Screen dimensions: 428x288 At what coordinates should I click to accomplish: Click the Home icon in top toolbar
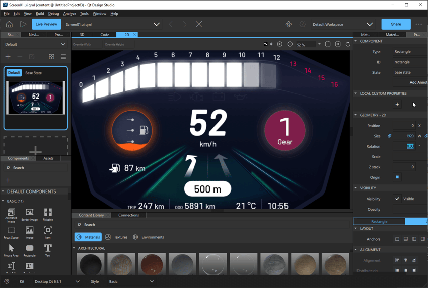point(9,24)
